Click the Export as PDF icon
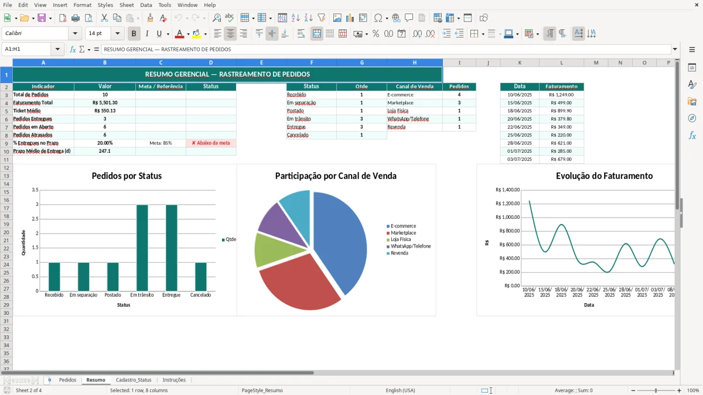 (x=64, y=18)
